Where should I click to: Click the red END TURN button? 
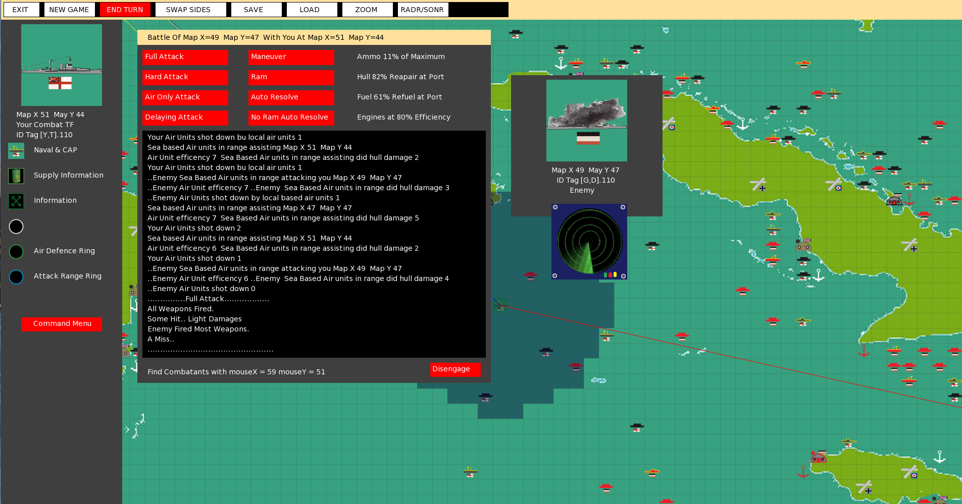[125, 10]
